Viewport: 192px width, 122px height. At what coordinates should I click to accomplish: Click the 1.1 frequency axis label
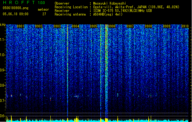(x=3, y=40)
